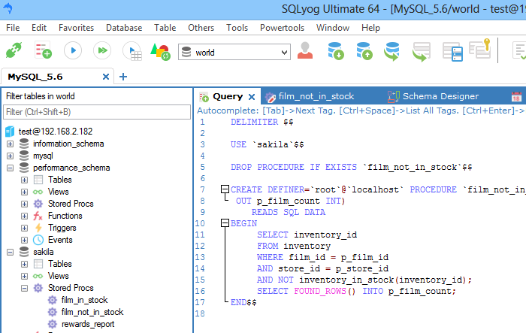Collapse the CREATE DEFINER code fold
Screen dimensions: 526x333
coord(225,189)
